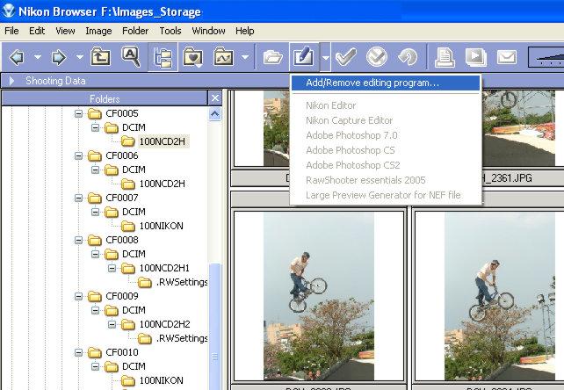Open the View menu
Image resolution: width=564 pixels, height=390 pixels.
(x=65, y=31)
